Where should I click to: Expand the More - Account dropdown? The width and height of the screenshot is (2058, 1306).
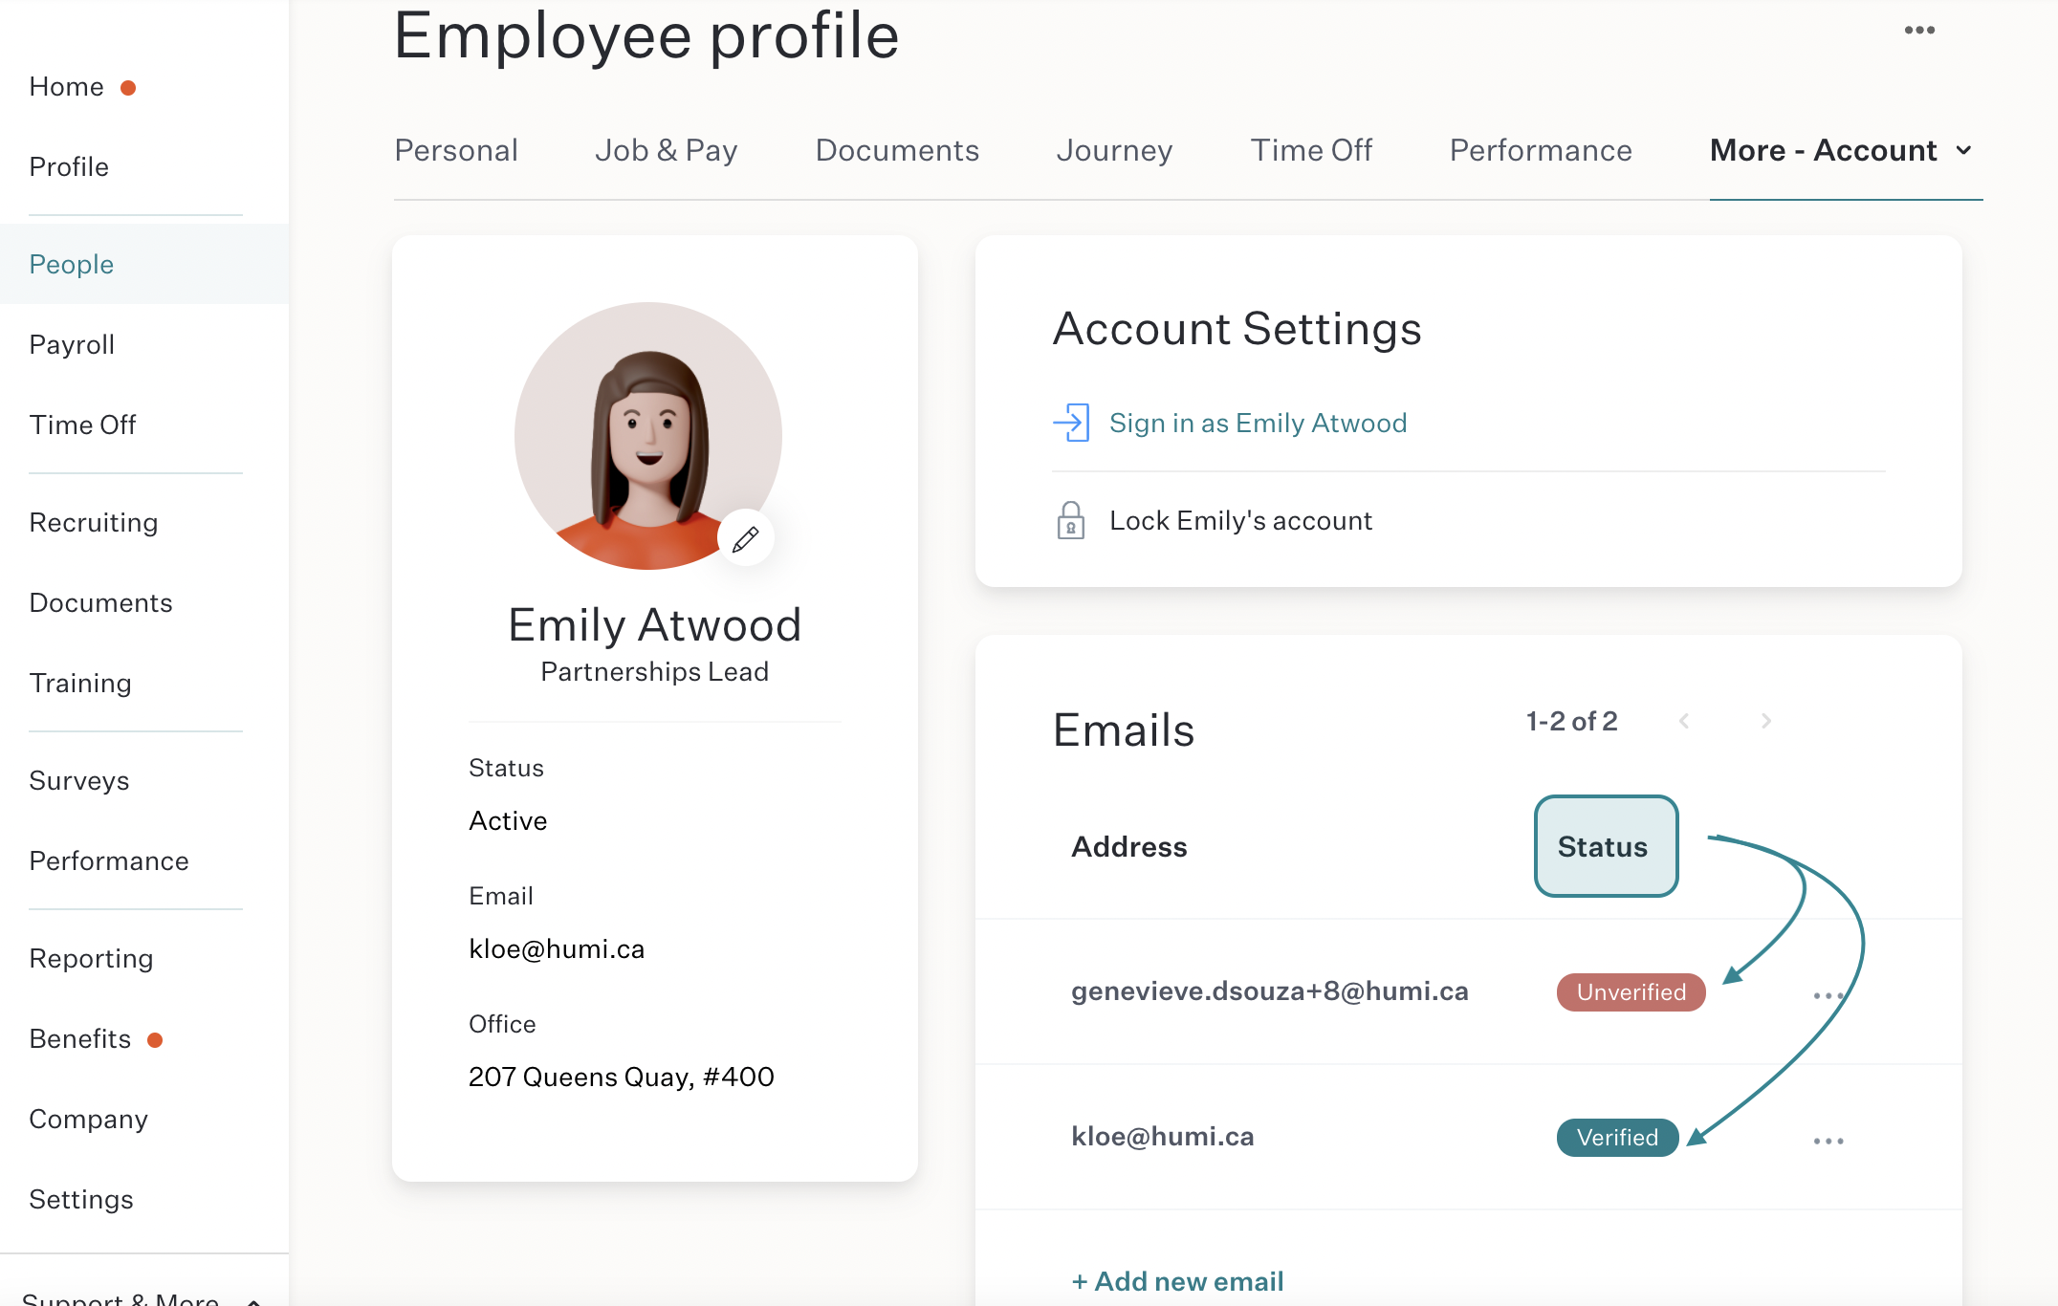pos(1842,151)
